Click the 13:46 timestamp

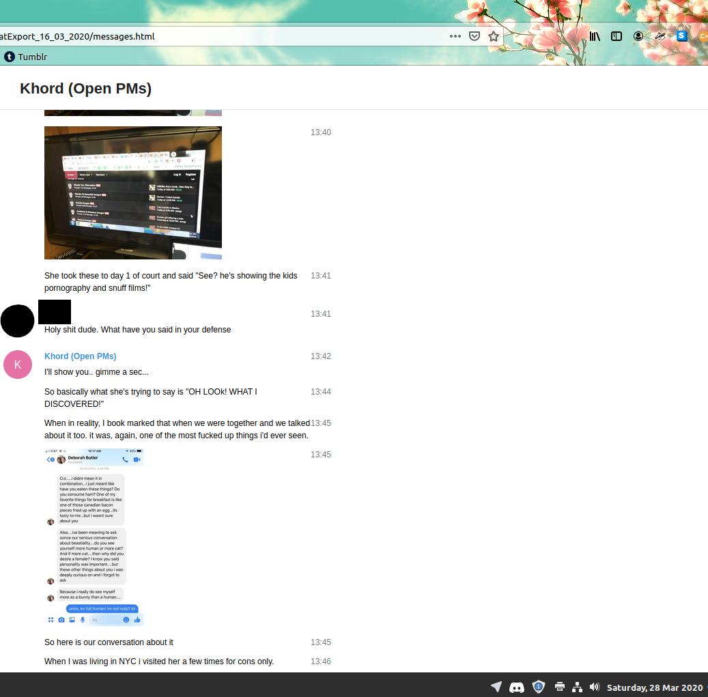tap(321, 662)
